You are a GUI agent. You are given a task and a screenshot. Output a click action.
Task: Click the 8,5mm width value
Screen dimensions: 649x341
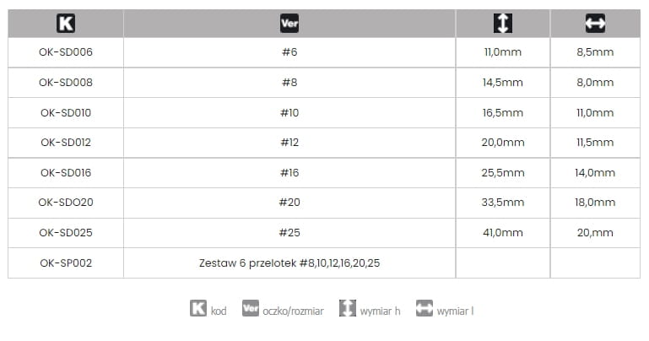click(595, 52)
